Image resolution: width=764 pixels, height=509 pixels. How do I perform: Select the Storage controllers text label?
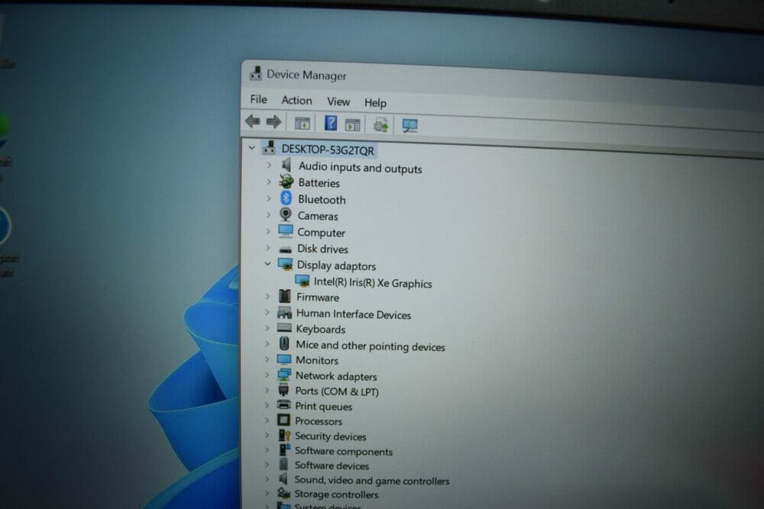336,494
